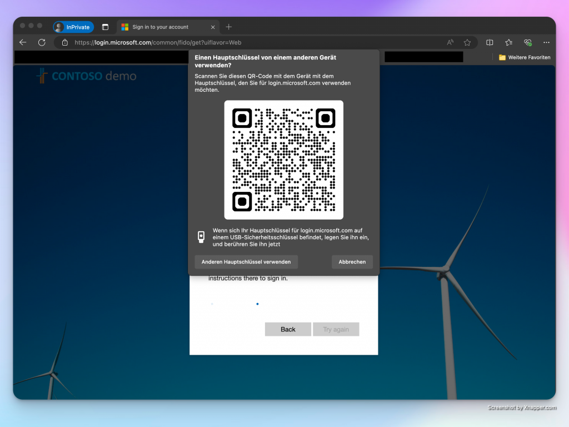Click the QR code image
The height and width of the screenshot is (427, 569).
(x=283, y=160)
